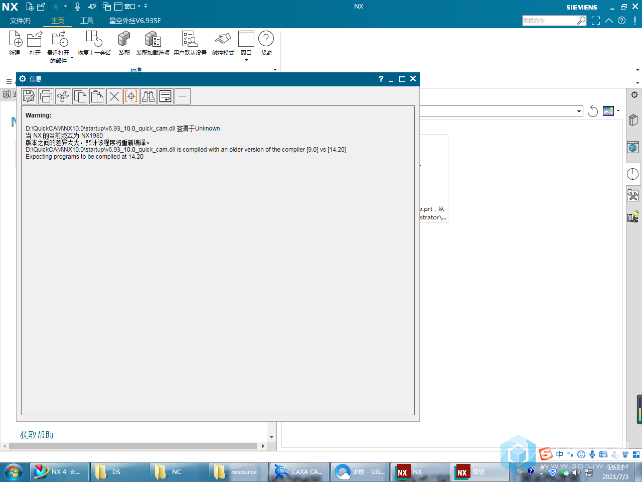Open the 星空外挂V6.935F tab
Viewport: 642px width, 482px height.
tap(135, 21)
